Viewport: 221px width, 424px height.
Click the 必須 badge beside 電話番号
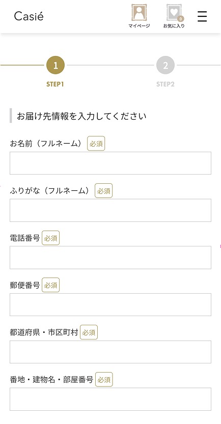coord(50,238)
